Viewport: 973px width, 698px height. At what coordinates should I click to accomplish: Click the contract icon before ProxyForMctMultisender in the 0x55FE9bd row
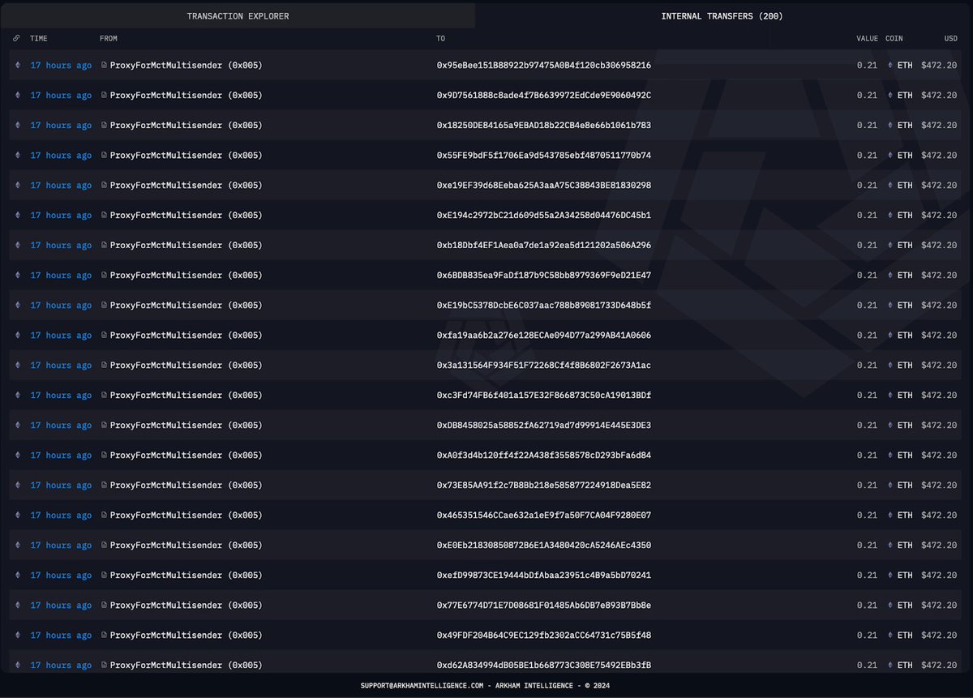click(x=104, y=156)
